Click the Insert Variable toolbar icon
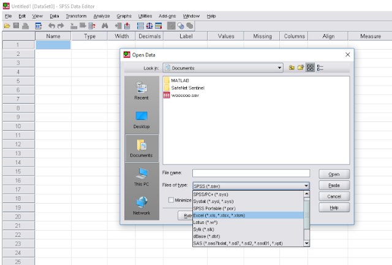This screenshot has width=392, height=265. pyautogui.click(x=127, y=26)
